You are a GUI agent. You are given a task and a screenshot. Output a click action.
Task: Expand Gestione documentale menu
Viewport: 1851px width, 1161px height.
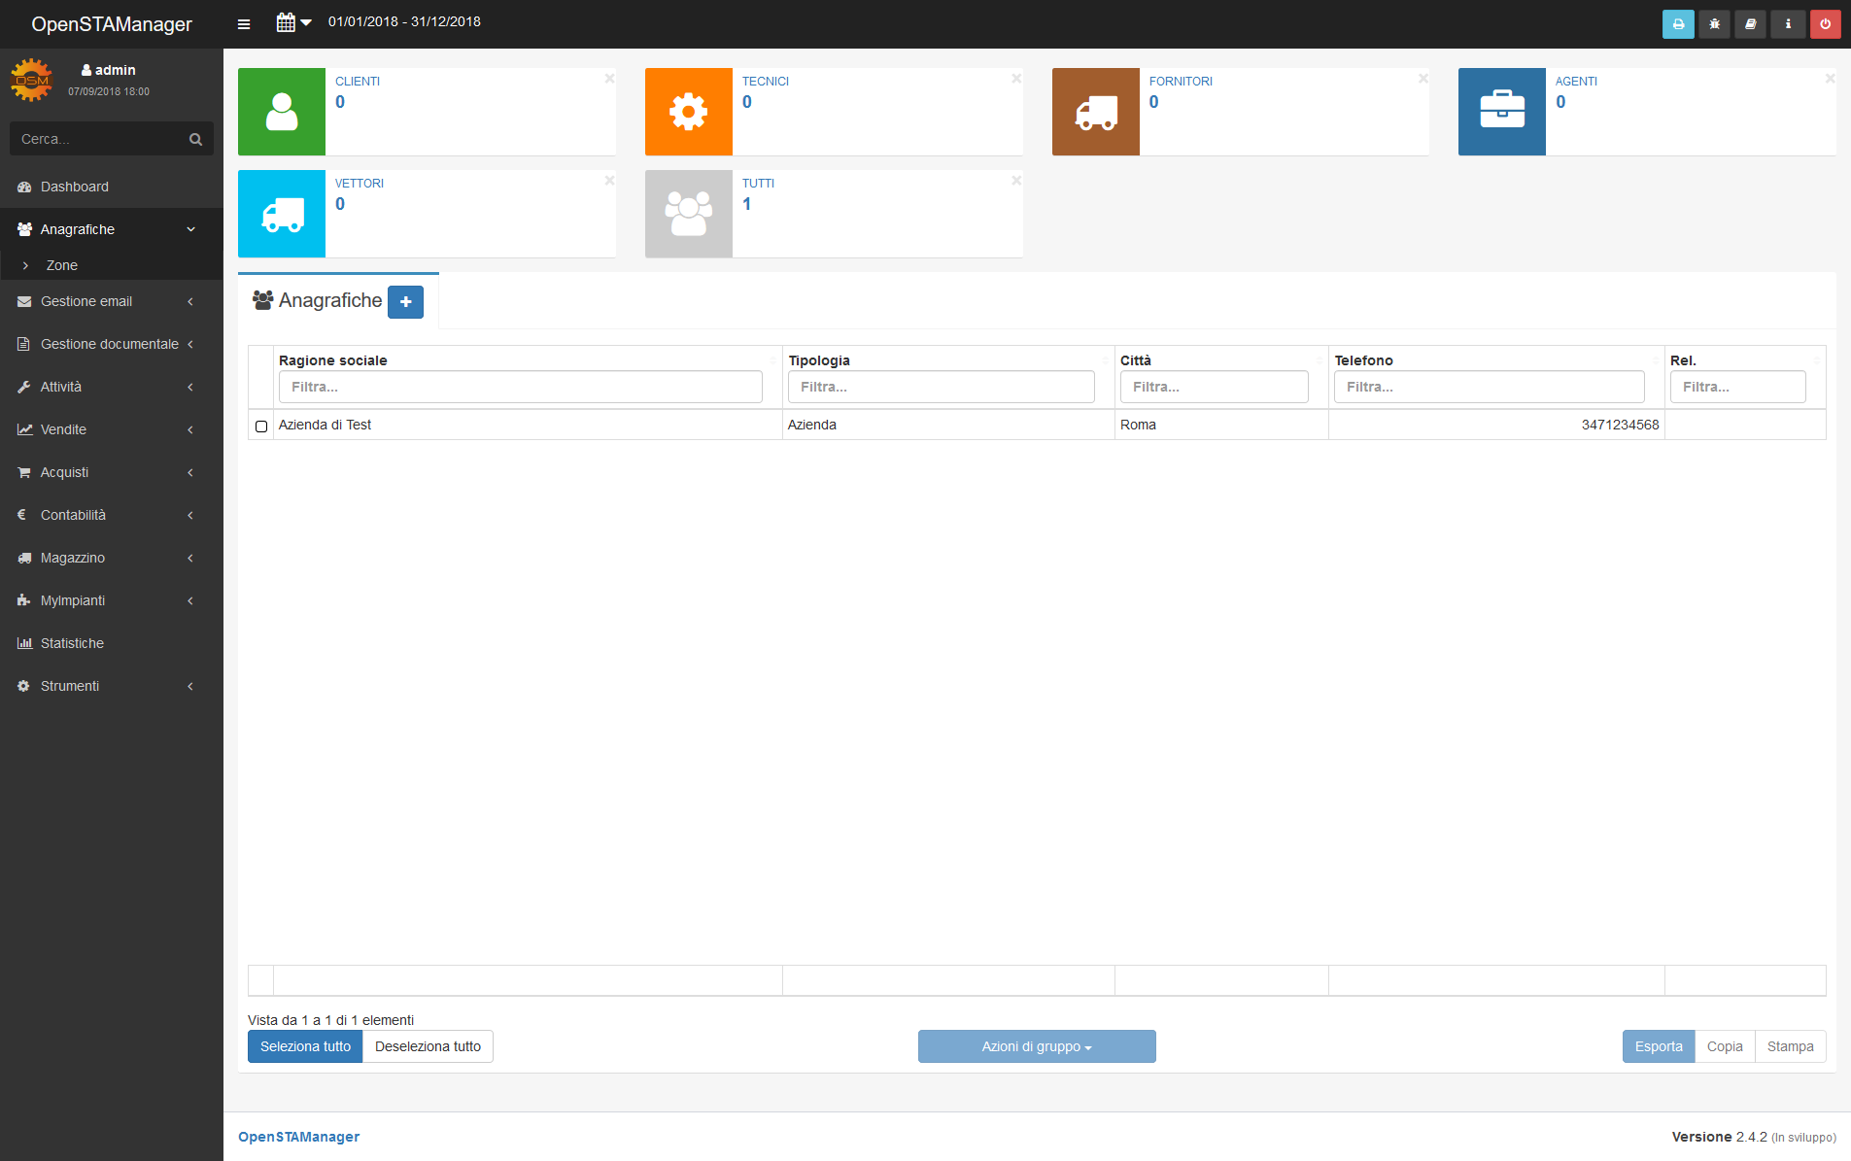pos(112,344)
